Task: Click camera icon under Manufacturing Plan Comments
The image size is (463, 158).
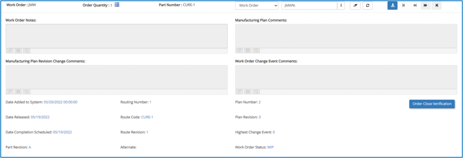Action: [248, 51]
